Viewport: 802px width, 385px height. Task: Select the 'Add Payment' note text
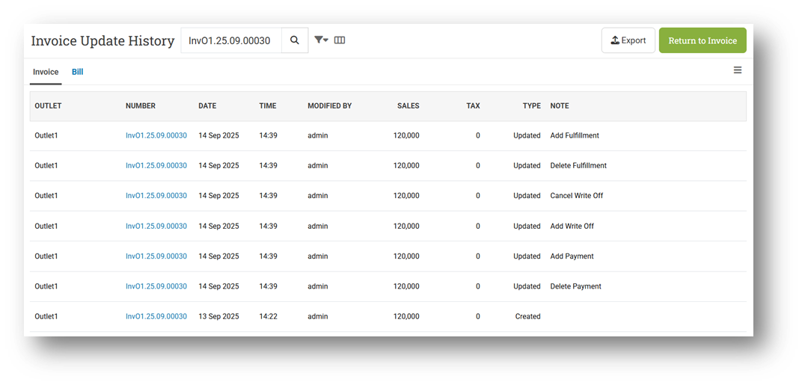(x=572, y=256)
